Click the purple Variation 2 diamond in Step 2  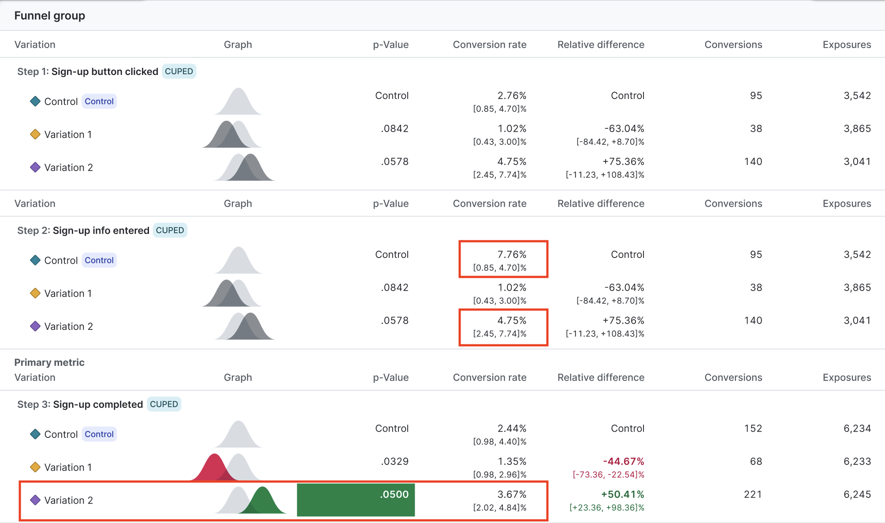point(35,326)
